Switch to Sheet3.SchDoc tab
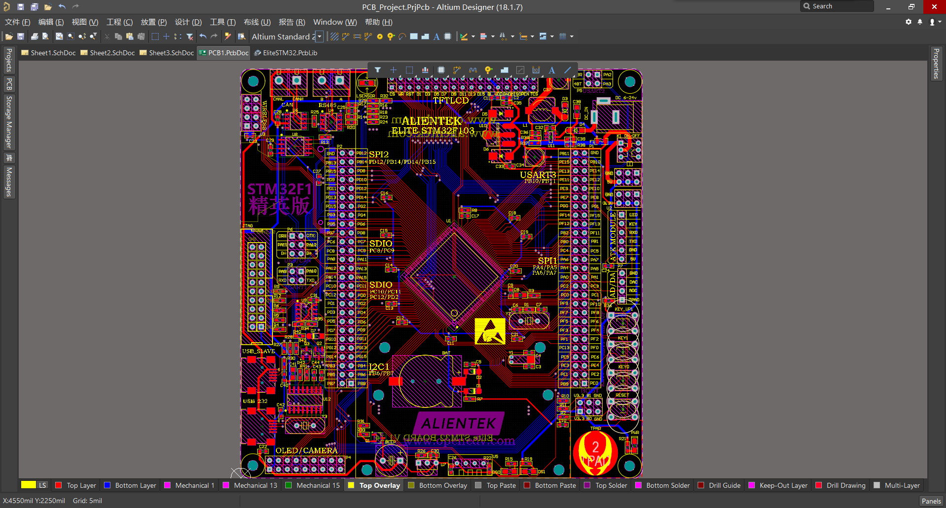This screenshot has height=508, width=946. point(167,53)
